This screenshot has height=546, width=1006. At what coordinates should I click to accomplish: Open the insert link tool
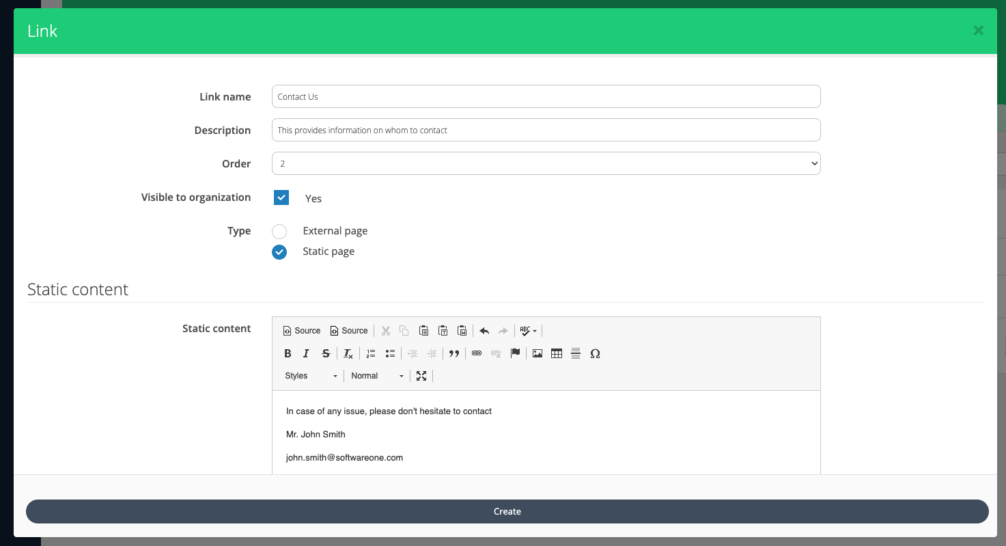[x=477, y=353]
